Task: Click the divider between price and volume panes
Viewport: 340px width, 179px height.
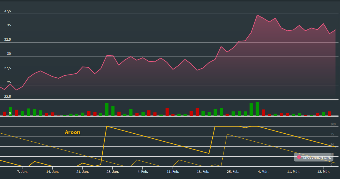Action: pos(170,100)
